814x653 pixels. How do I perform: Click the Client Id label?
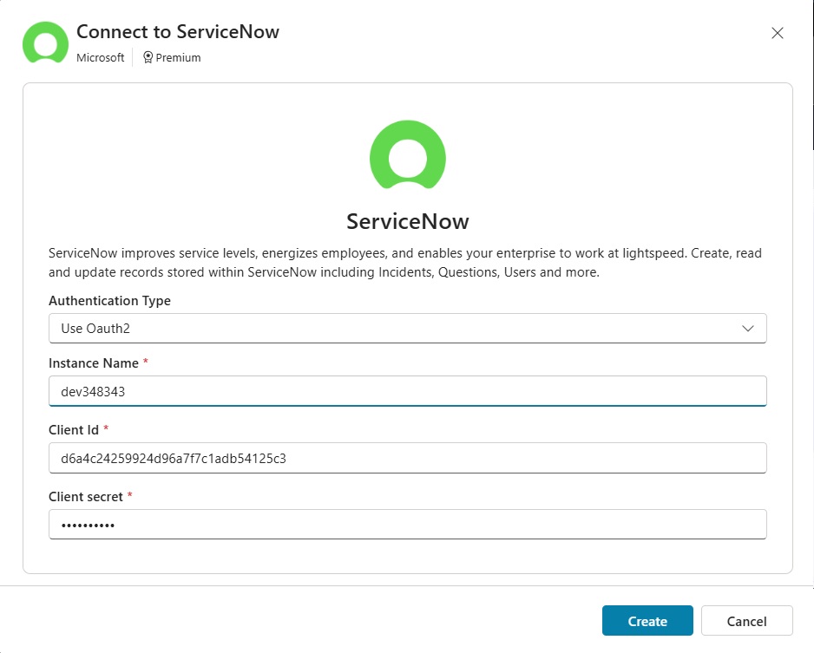(x=73, y=430)
